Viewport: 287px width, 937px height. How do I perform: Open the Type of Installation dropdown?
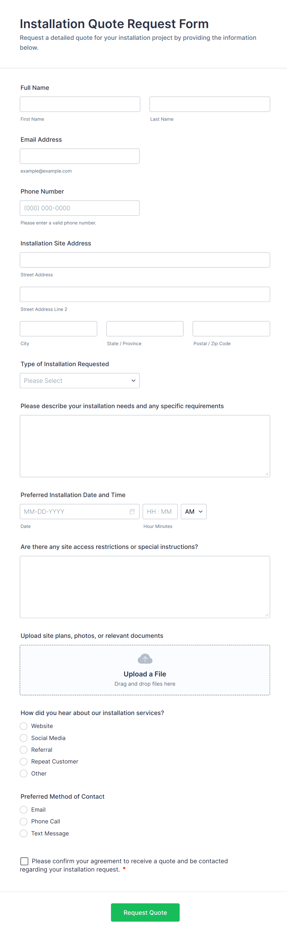(x=80, y=381)
